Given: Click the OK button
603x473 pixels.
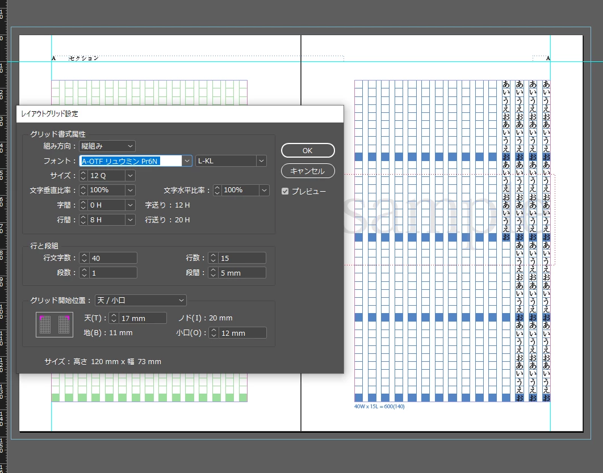Looking at the screenshot, I should click(308, 151).
